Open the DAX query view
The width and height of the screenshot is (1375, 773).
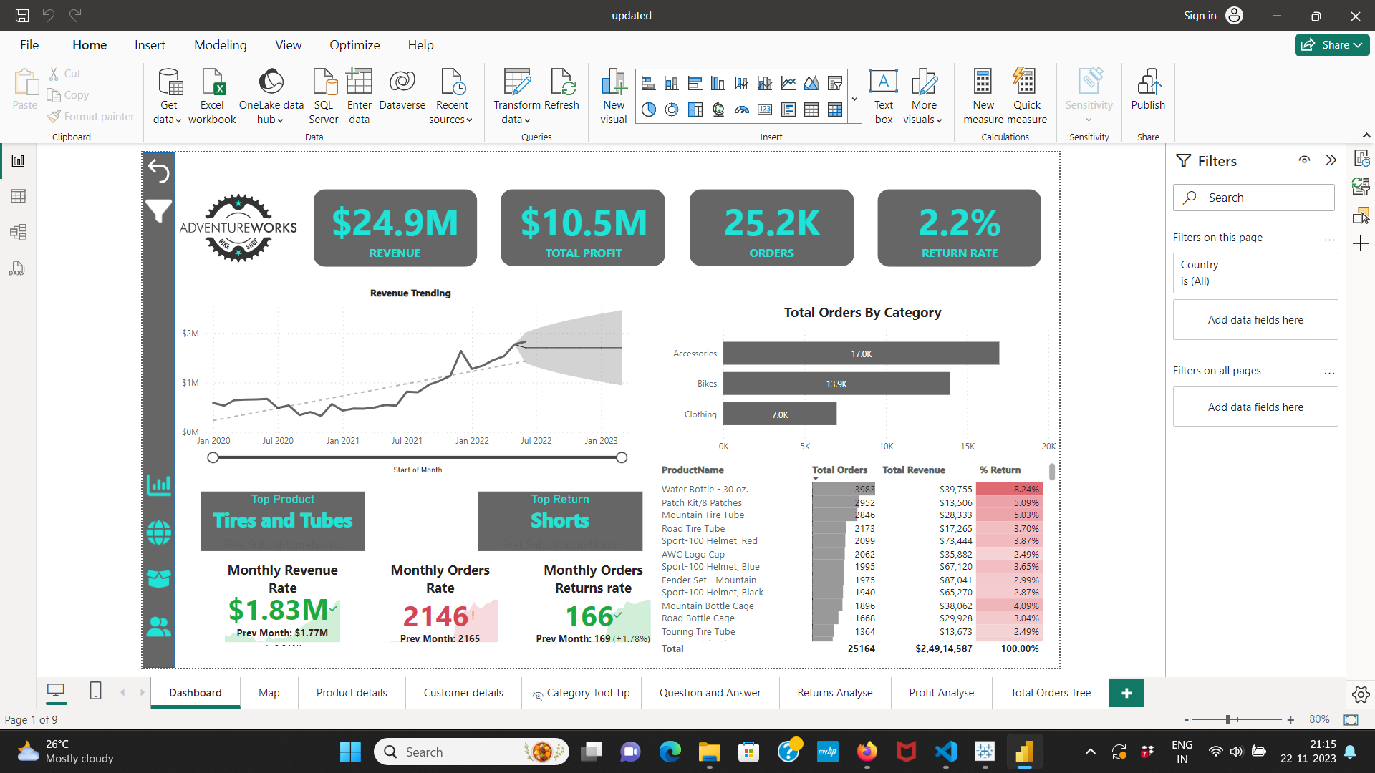coord(17,268)
